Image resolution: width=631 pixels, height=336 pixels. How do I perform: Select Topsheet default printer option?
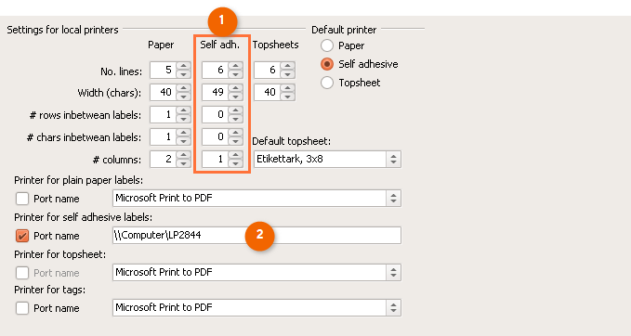pos(327,83)
